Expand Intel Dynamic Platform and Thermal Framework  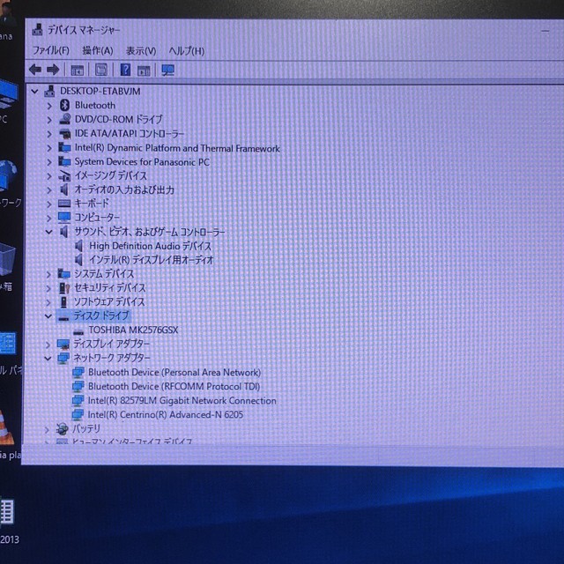(49, 148)
